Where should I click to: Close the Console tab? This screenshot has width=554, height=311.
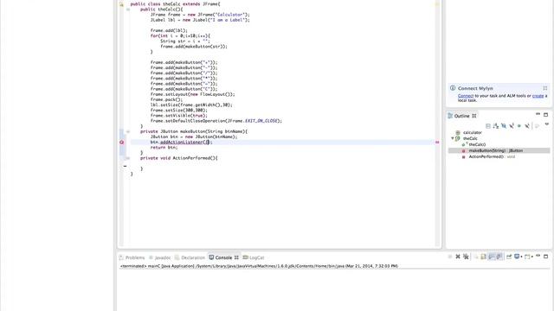[236, 257]
